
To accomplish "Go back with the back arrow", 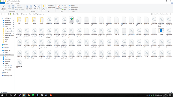I will pyautogui.click(x=2, y=14).
